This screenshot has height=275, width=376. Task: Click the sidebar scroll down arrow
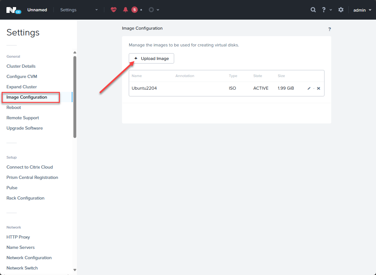[x=75, y=270]
